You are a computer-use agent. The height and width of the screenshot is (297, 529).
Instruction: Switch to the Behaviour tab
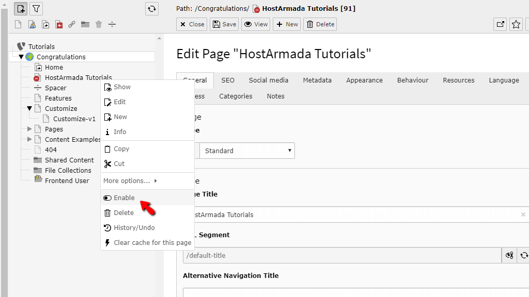coord(413,80)
